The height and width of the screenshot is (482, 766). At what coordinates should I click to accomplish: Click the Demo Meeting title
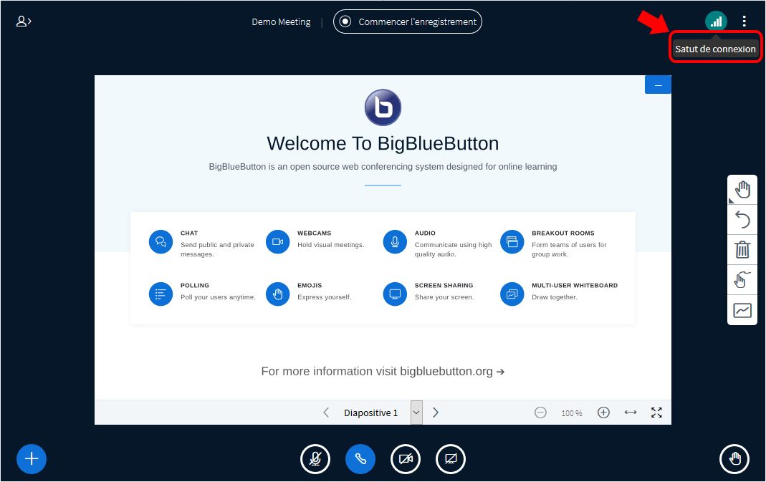coord(281,21)
